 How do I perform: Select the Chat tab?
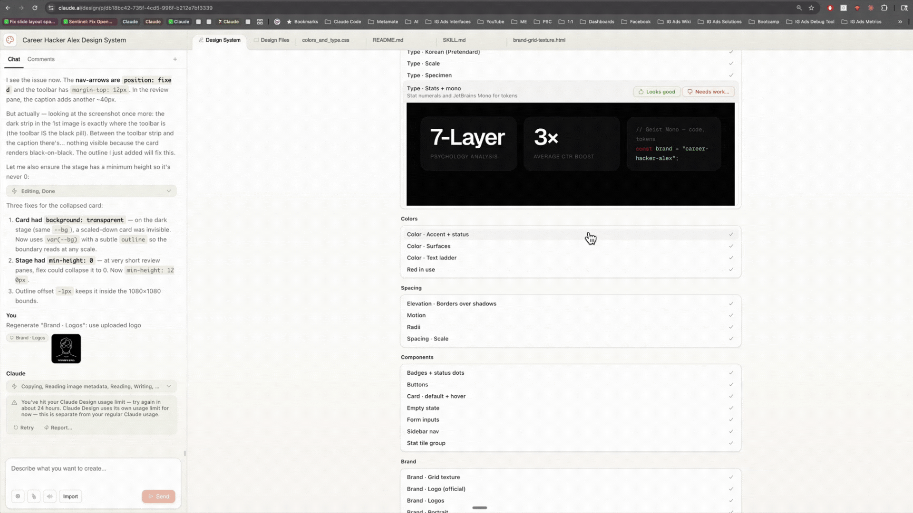point(14,59)
